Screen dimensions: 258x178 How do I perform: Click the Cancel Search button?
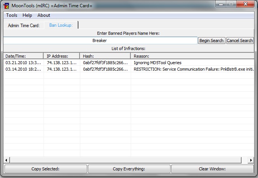pos(240,40)
